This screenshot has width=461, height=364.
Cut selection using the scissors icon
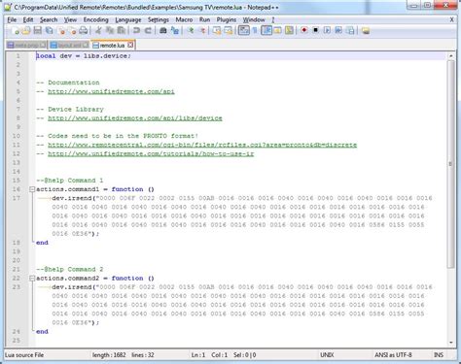coord(98,31)
